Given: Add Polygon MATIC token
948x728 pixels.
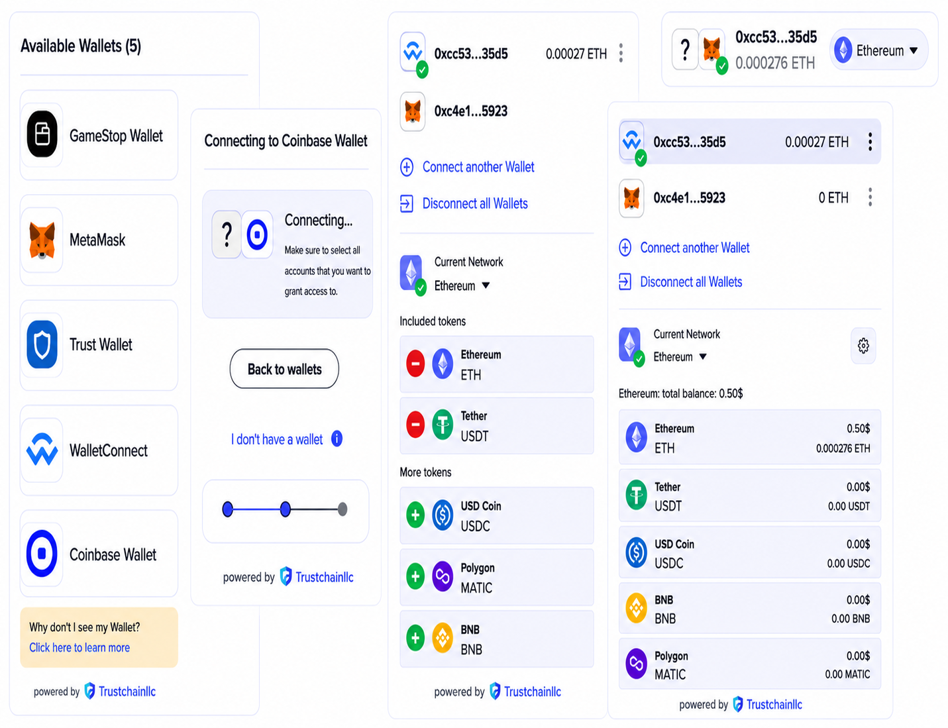Looking at the screenshot, I should (415, 576).
